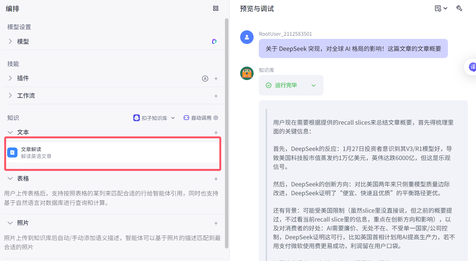Collapse the 照片 section
476x261 pixels.
point(10,223)
